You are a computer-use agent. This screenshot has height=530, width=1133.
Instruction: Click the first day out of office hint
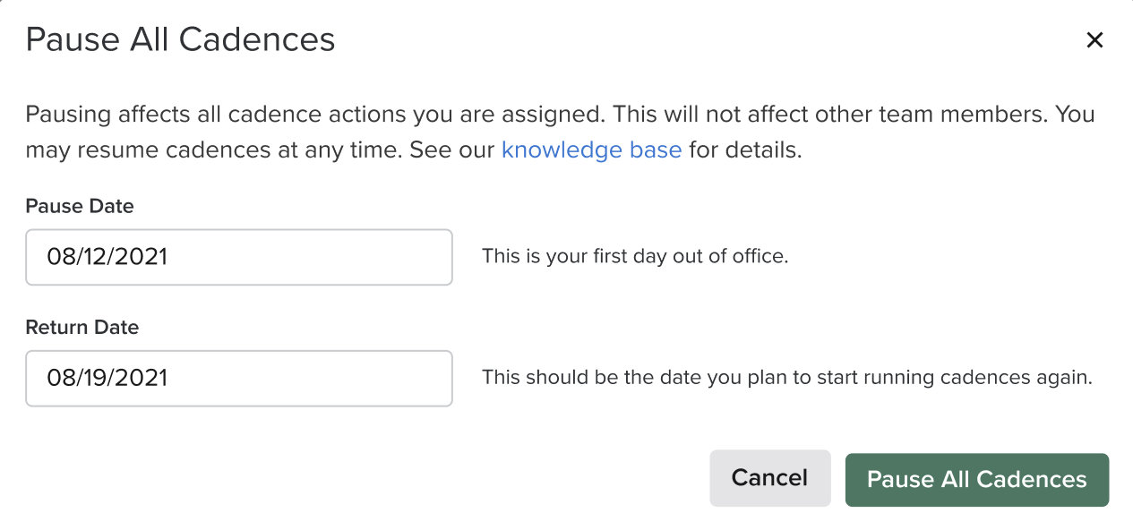coord(634,256)
